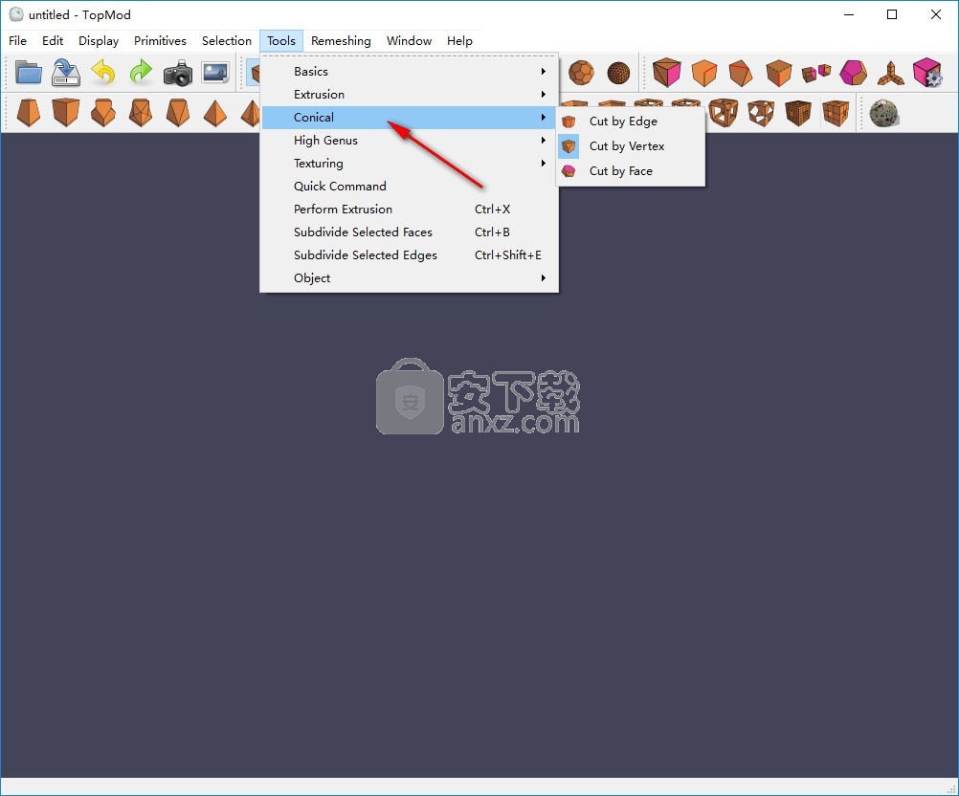Image resolution: width=959 pixels, height=796 pixels.
Task: Open the Primitives menu
Action: pos(160,41)
